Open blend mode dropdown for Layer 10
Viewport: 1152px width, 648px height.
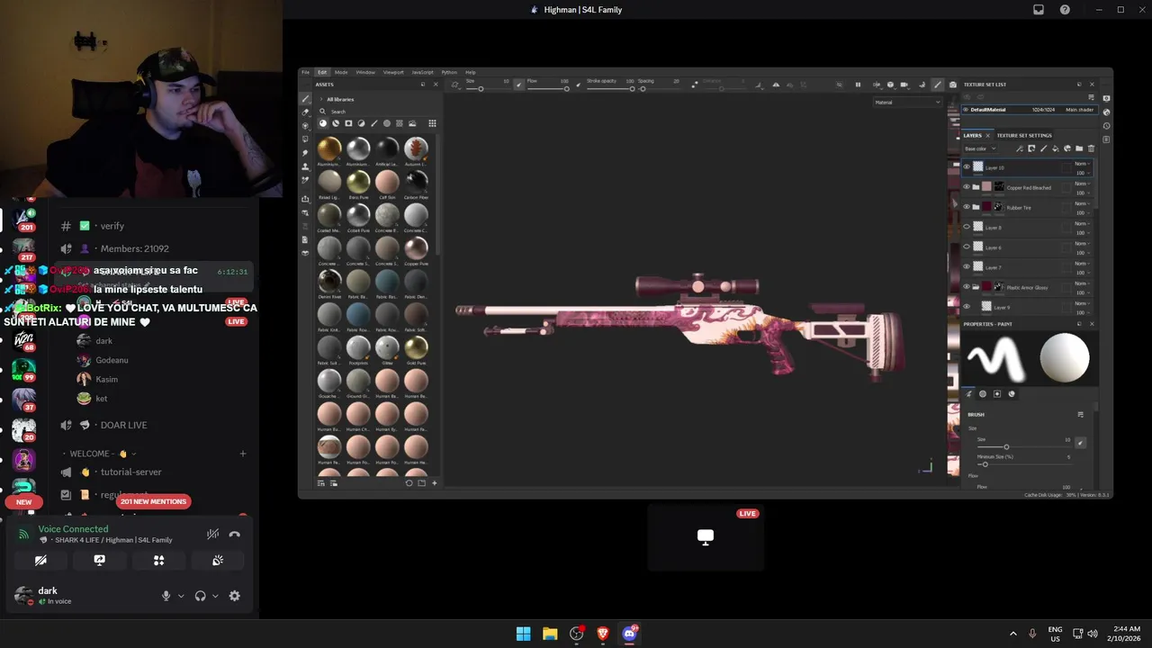[x=1083, y=164]
